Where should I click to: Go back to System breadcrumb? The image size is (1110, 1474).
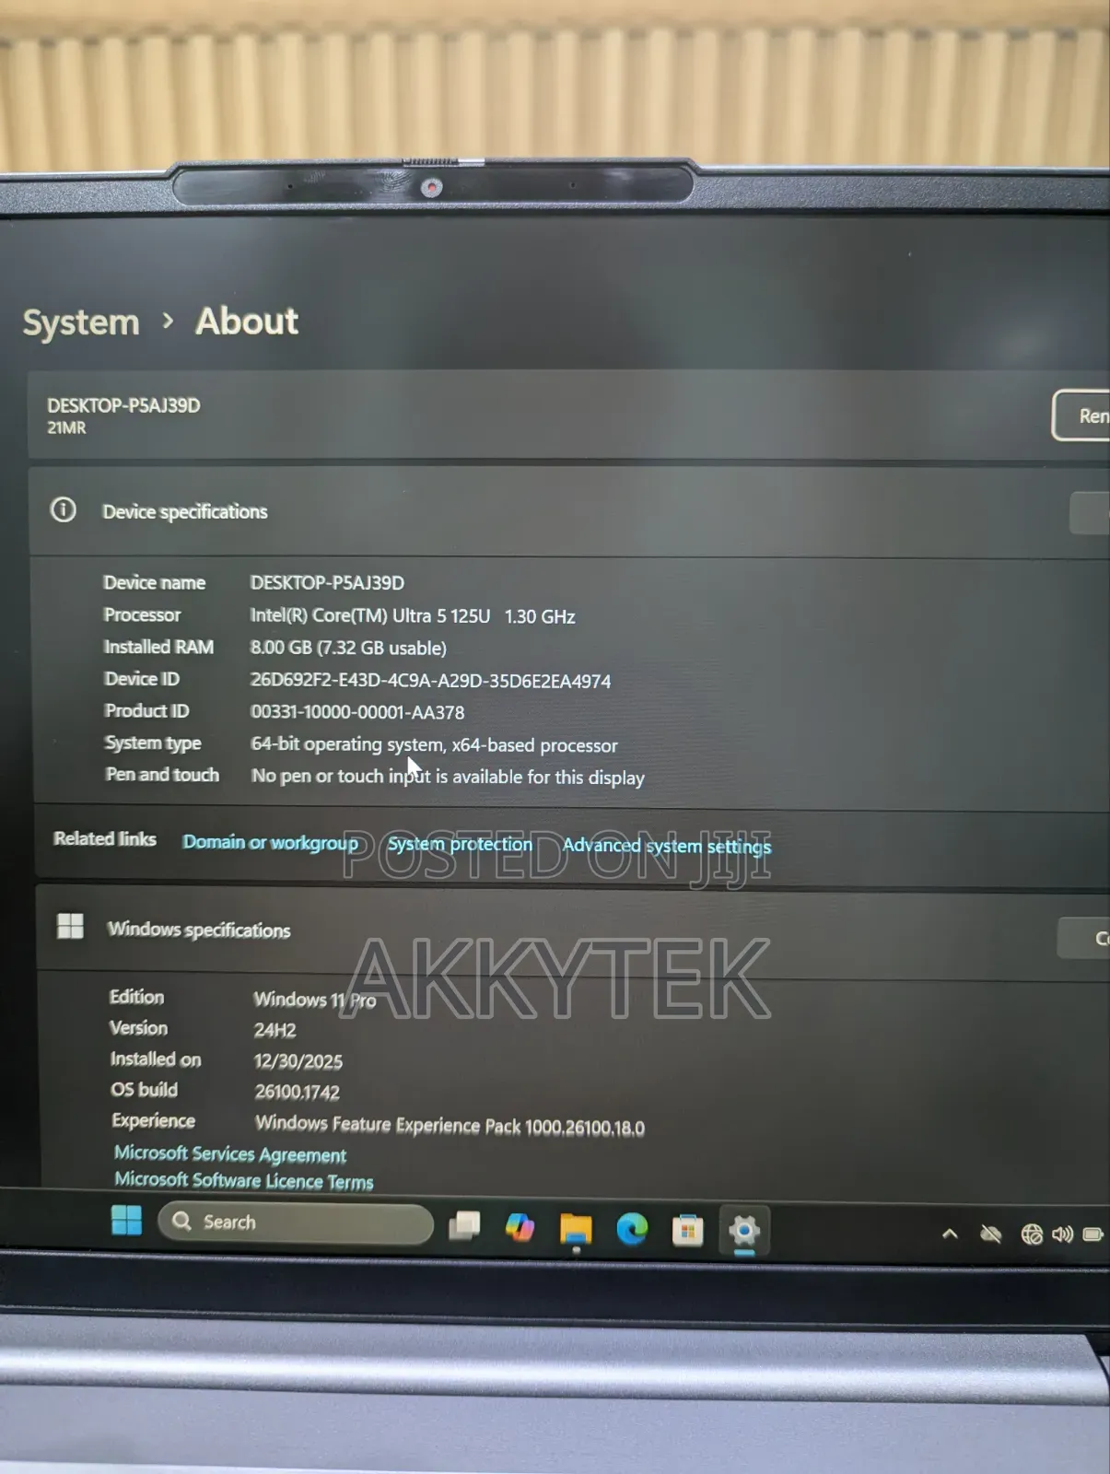[x=81, y=323]
